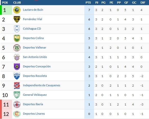
Task: Click the Deportes Concepción purple shield
Action: click(x=17, y=67)
